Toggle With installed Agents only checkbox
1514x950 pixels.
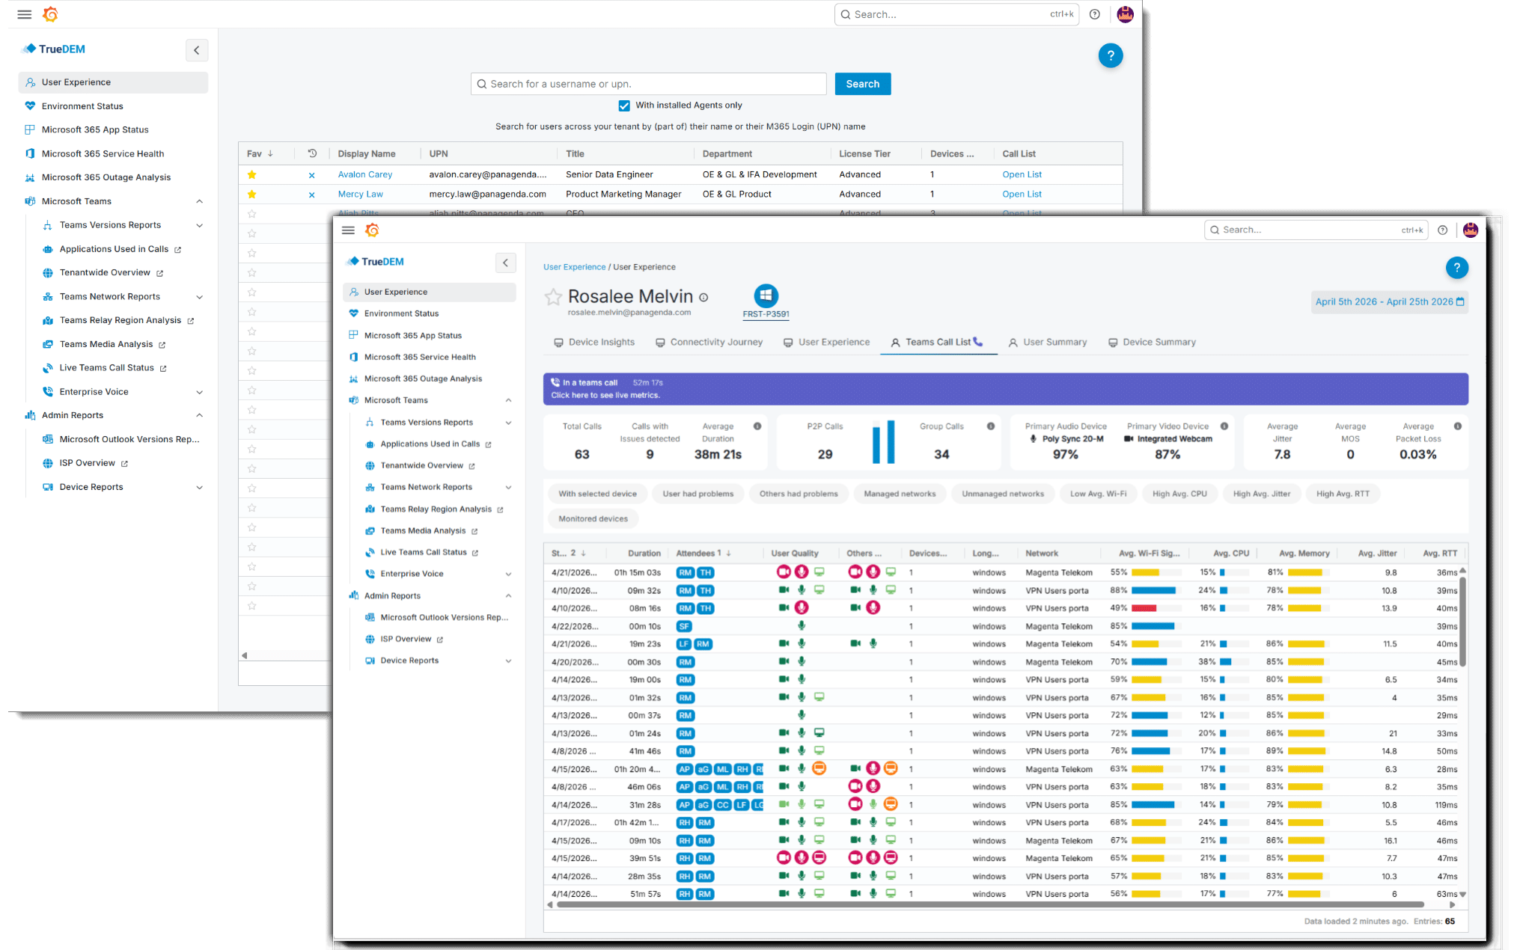[x=624, y=105]
